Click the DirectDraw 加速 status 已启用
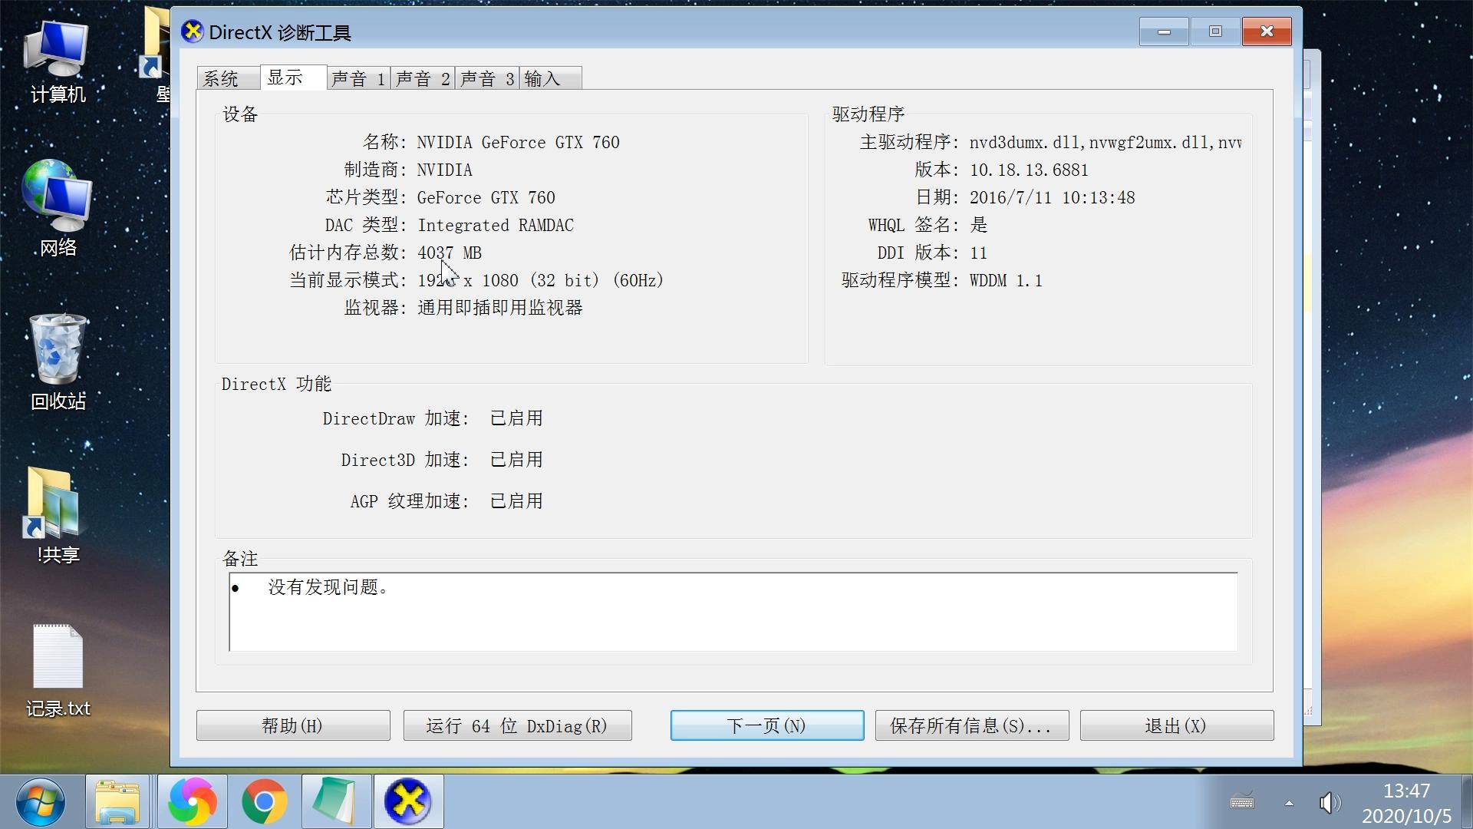Screen dimensions: 1473x829 516,418
